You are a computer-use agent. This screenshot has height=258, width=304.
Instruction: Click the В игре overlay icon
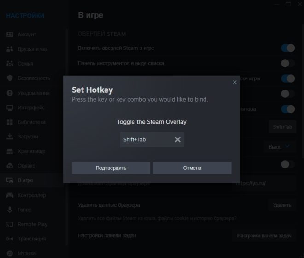(x=10, y=180)
